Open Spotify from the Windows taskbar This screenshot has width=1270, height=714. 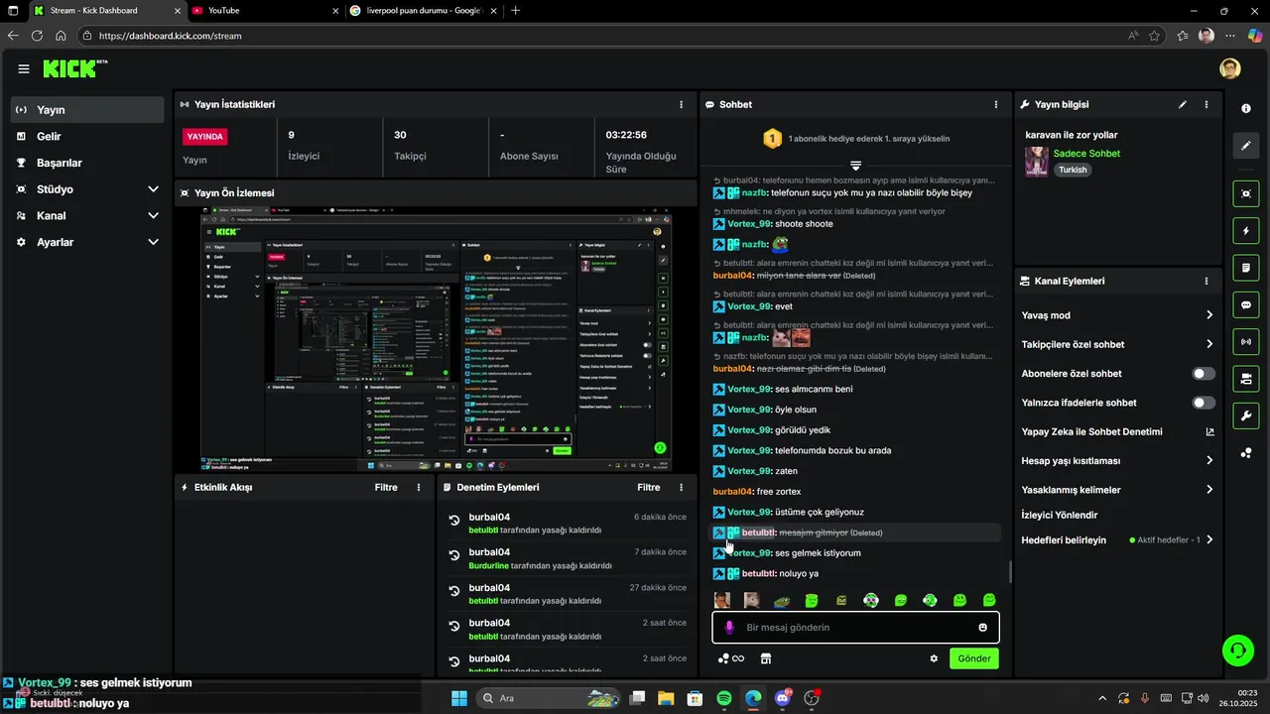pyautogui.click(x=724, y=698)
